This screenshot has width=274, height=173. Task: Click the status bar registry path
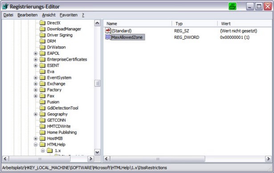click(x=84, y=168)
